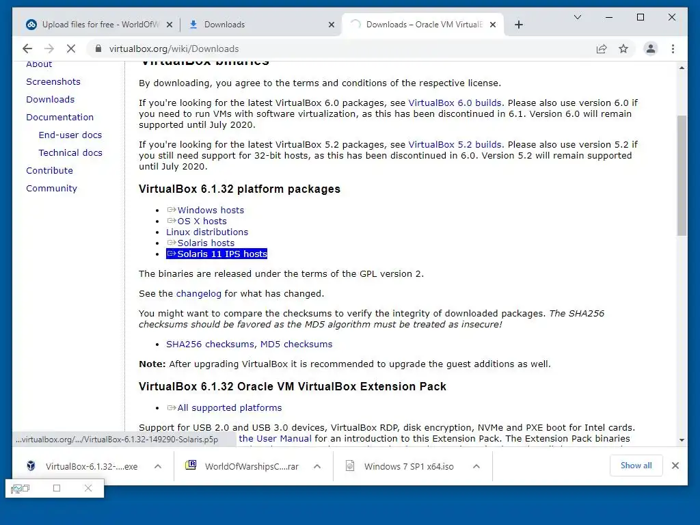700x525 pixels.
Task: Maximize the small floating window
Action: point(57,488)
